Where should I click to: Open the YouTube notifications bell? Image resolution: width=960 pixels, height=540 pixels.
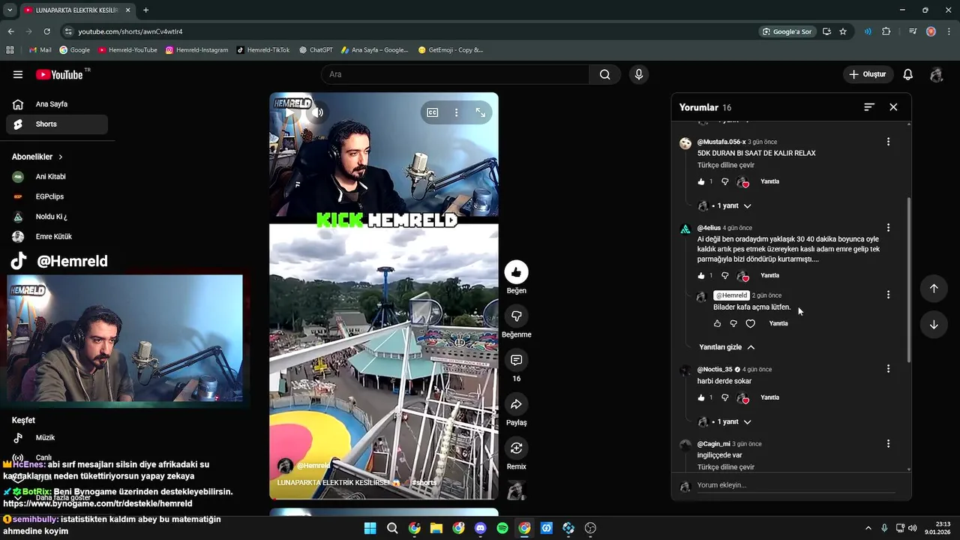coord(907,74)
